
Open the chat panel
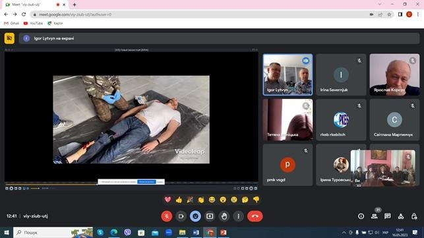tap(388, 216)
